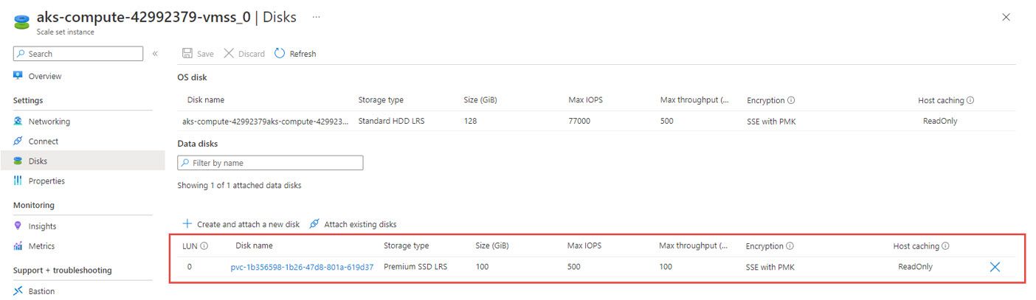Image resolution: width=1036 pixels, height=300 pixels.
Task: Click the Encryption info icon in OS disk header
Action: (x=791, y=100)
